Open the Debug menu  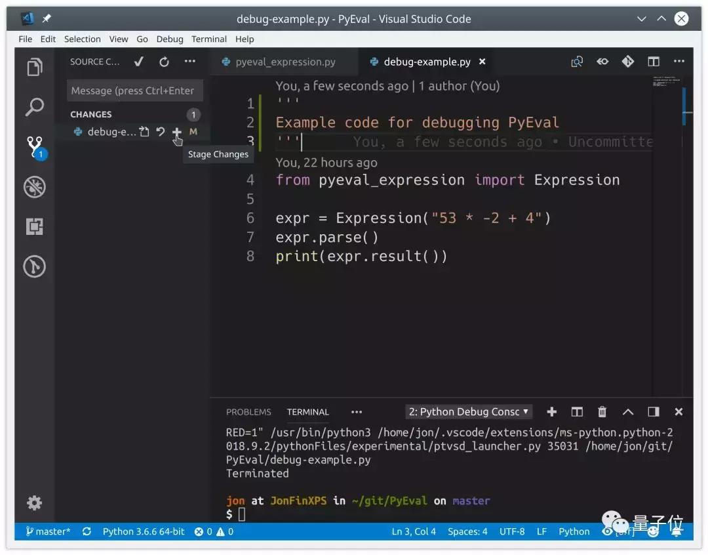169,39
